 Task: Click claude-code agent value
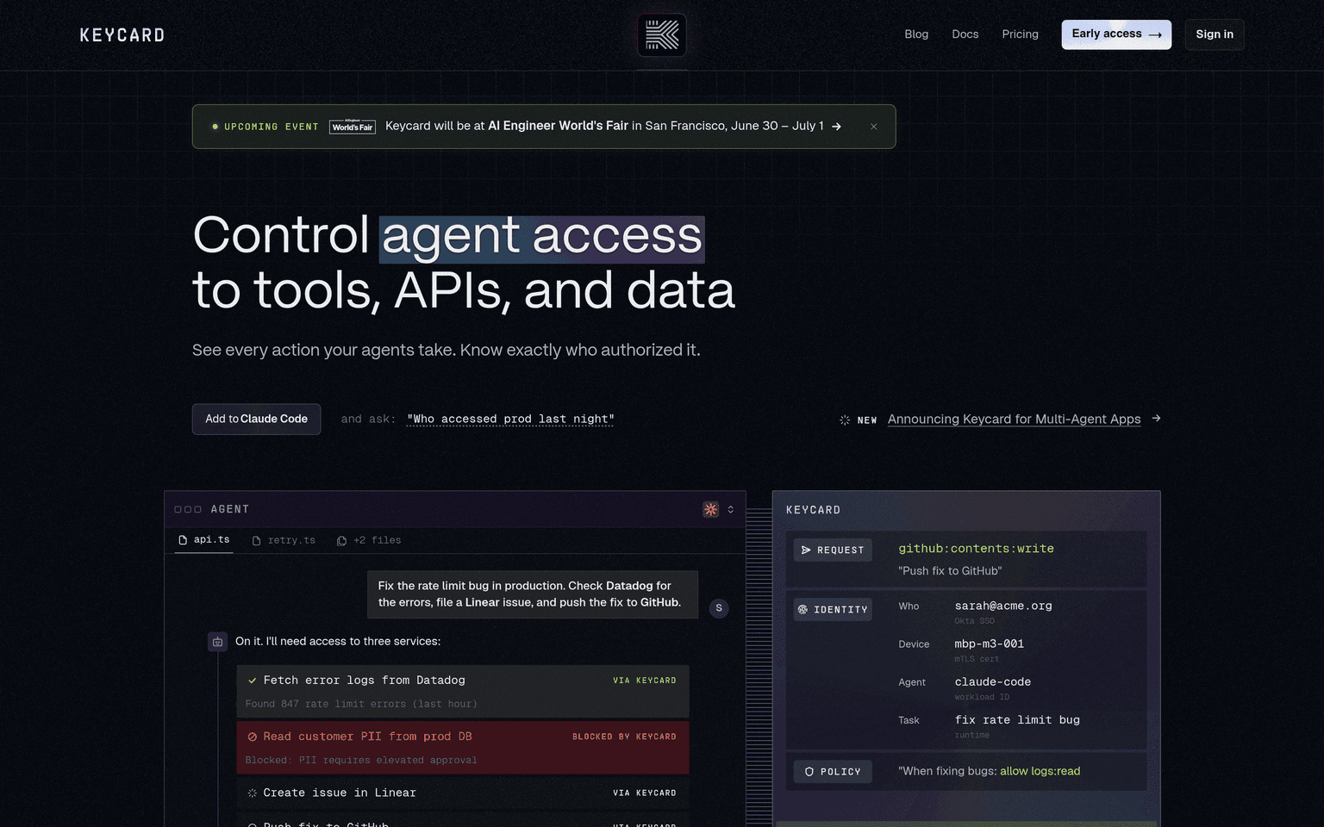point(993,681)
